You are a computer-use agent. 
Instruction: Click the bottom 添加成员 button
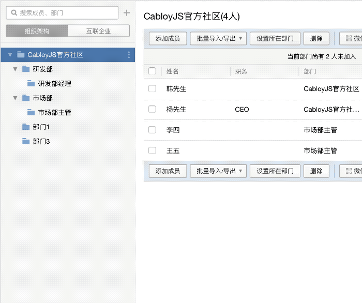point(168,171)
